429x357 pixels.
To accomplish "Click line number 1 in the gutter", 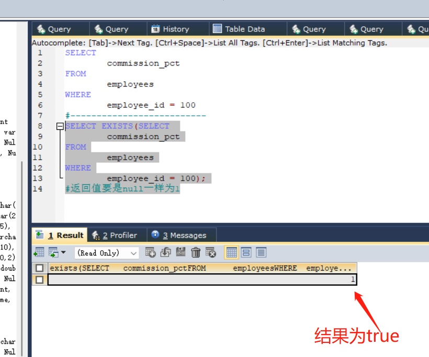I will click(40, 53).
